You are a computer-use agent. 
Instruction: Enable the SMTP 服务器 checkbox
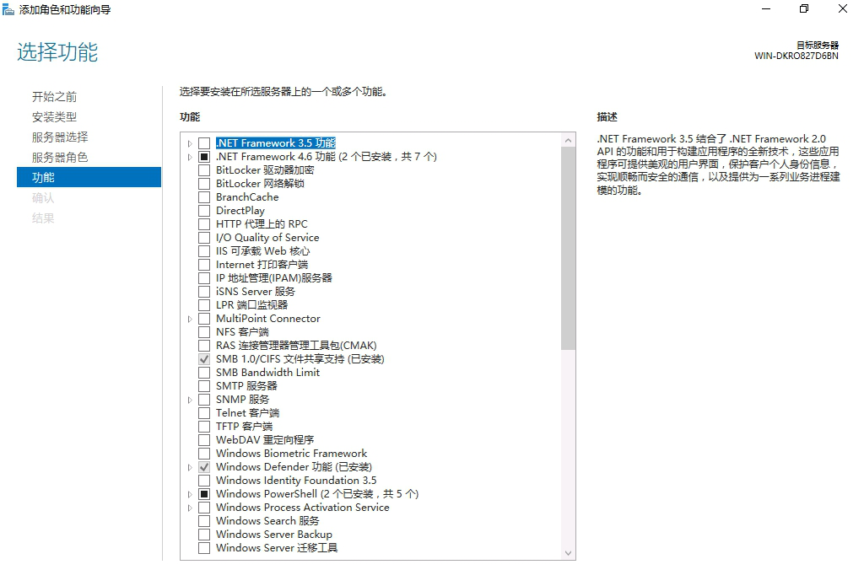[x=204, y=386]
